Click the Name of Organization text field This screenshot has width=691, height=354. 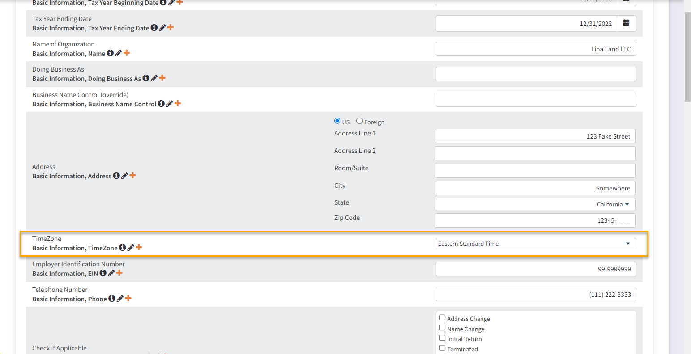point(536,49)
